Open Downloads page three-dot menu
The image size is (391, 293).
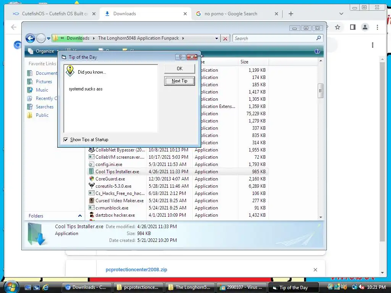[373, 45]
